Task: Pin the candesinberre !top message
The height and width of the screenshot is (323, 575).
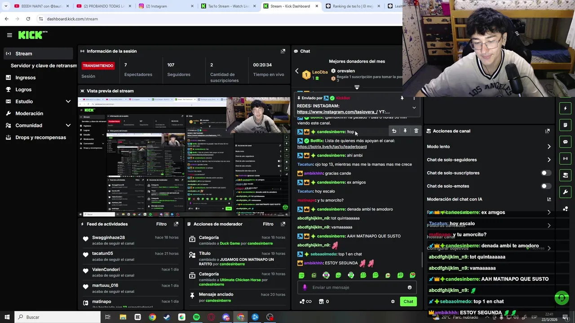Action: (405, 131)
